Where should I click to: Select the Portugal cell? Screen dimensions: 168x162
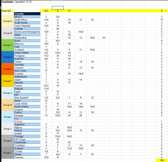pyautogui.click(x=27, y=136)
